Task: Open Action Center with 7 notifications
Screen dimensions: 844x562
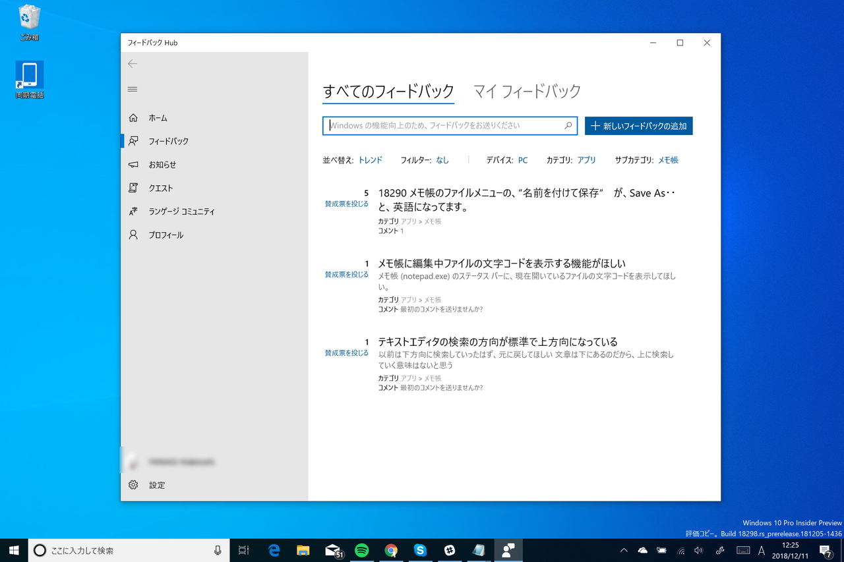Action: point(826,550)
